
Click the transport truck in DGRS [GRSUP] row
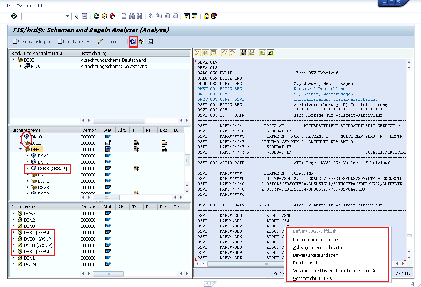point(136,168)
